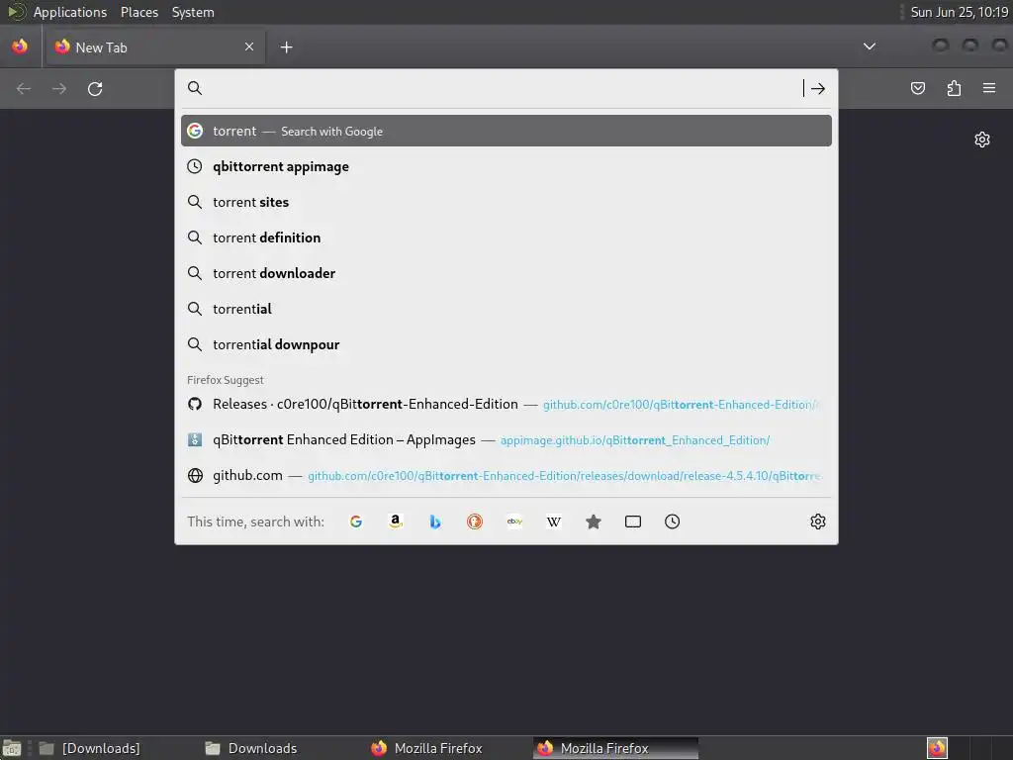Choose 'torrent sites' suggestion
Viewport: 1013px width, 760px height.
tap(506, 202)
